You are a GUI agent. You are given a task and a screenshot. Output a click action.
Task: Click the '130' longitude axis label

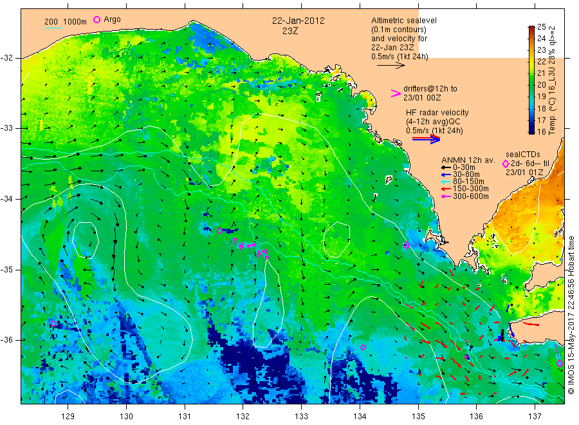[126, 417]
